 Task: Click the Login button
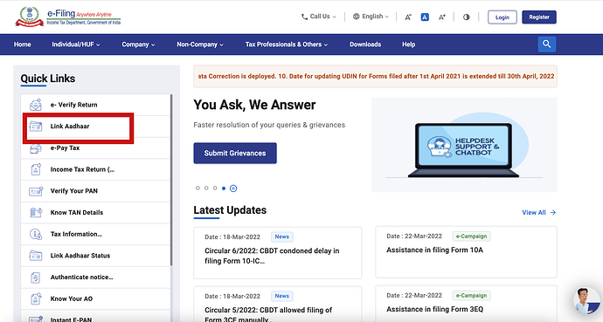(x=502, y=17)
